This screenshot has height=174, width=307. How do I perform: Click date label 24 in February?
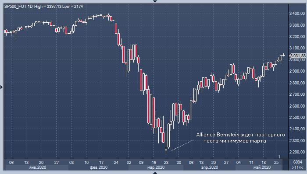pyautogui.click(x=116, y=162)
